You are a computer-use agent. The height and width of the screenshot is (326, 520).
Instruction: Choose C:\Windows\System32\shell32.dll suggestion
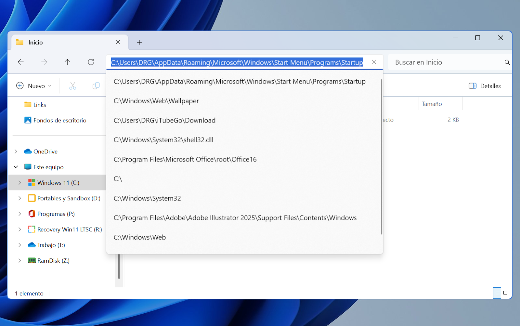[163, 140]
